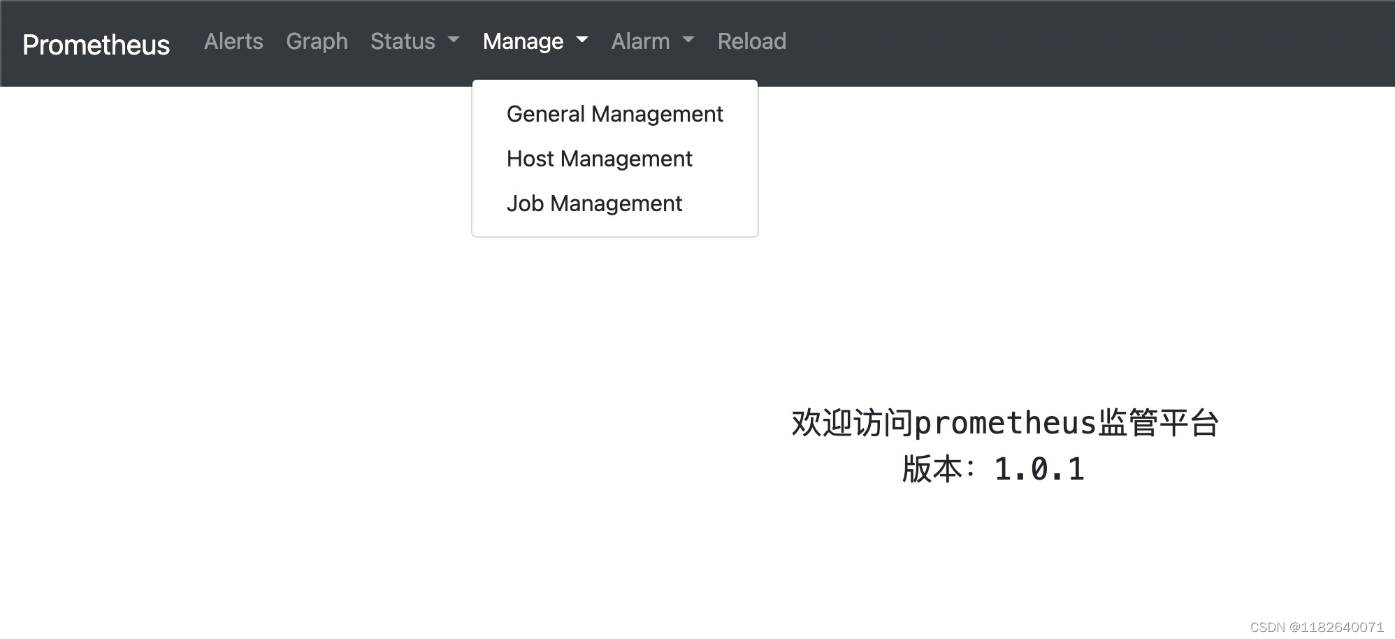Open the Job Management entry
Screen dimensions: 1395x639
click(615, 203)
